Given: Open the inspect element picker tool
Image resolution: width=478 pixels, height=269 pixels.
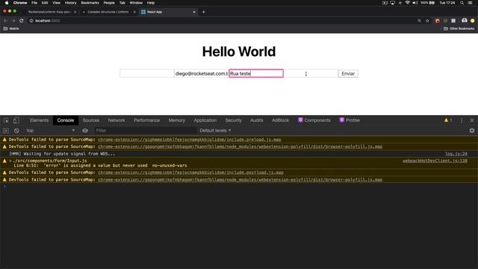Looking at the screenshot, I should coord(6,120).
